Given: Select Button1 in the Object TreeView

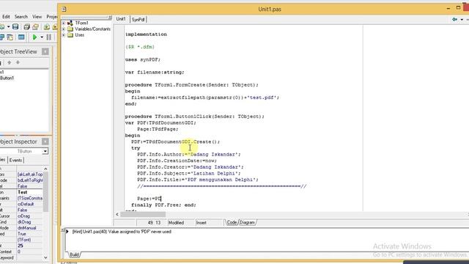Looking at the screenshot, I should click(7, 78).
